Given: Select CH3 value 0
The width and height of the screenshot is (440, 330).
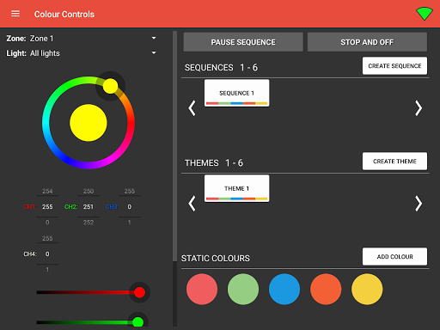Looking at the screenshot, I should coord(130,207).
